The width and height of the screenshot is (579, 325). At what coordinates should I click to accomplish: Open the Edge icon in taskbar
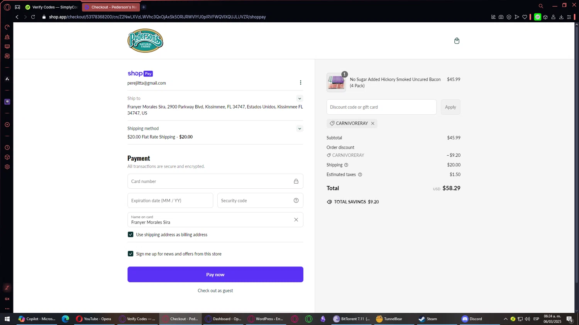[66, 319]
